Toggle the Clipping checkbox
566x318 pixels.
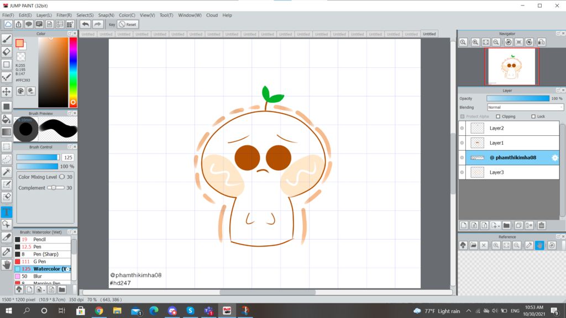[498, 116]
